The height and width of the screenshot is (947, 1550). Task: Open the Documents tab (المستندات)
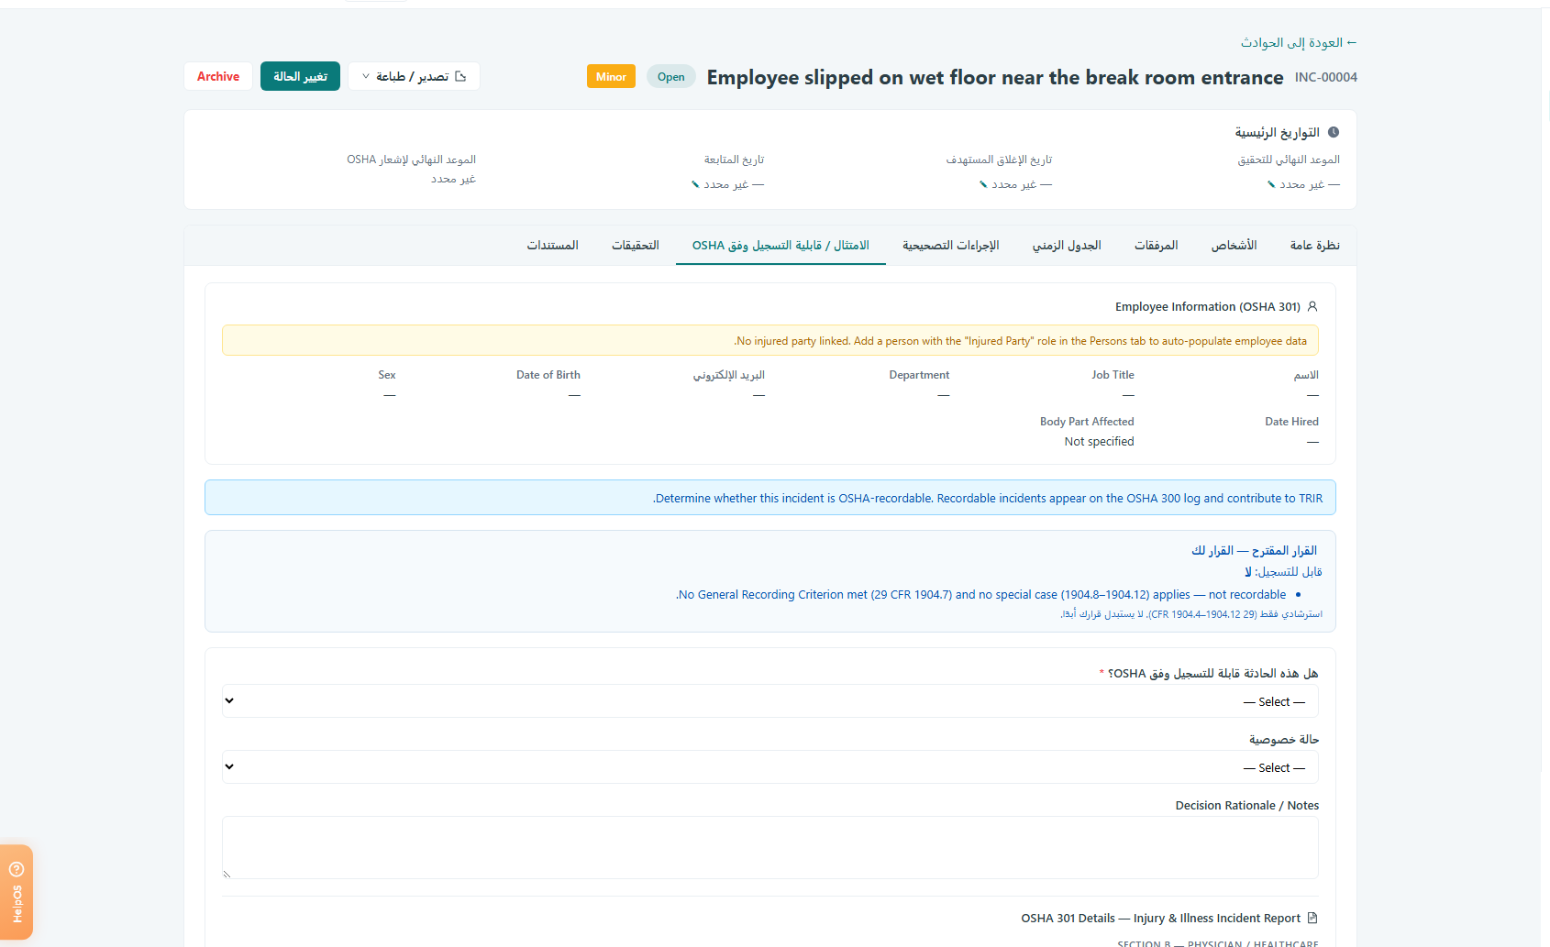552,245
